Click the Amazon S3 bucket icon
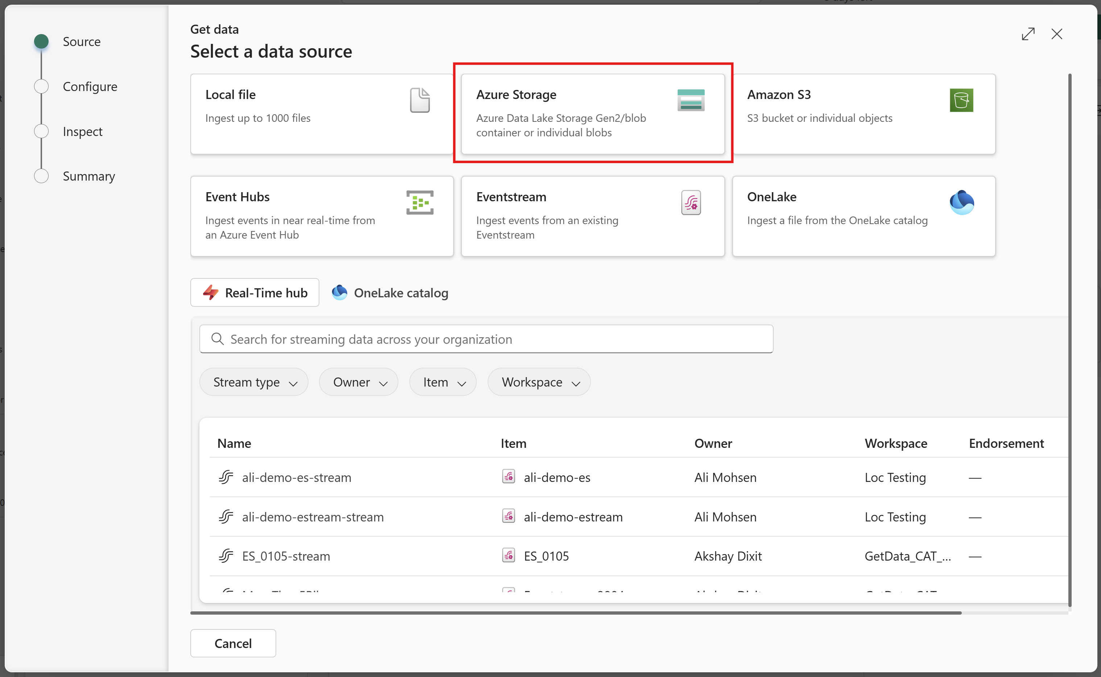 coord(961,100)
